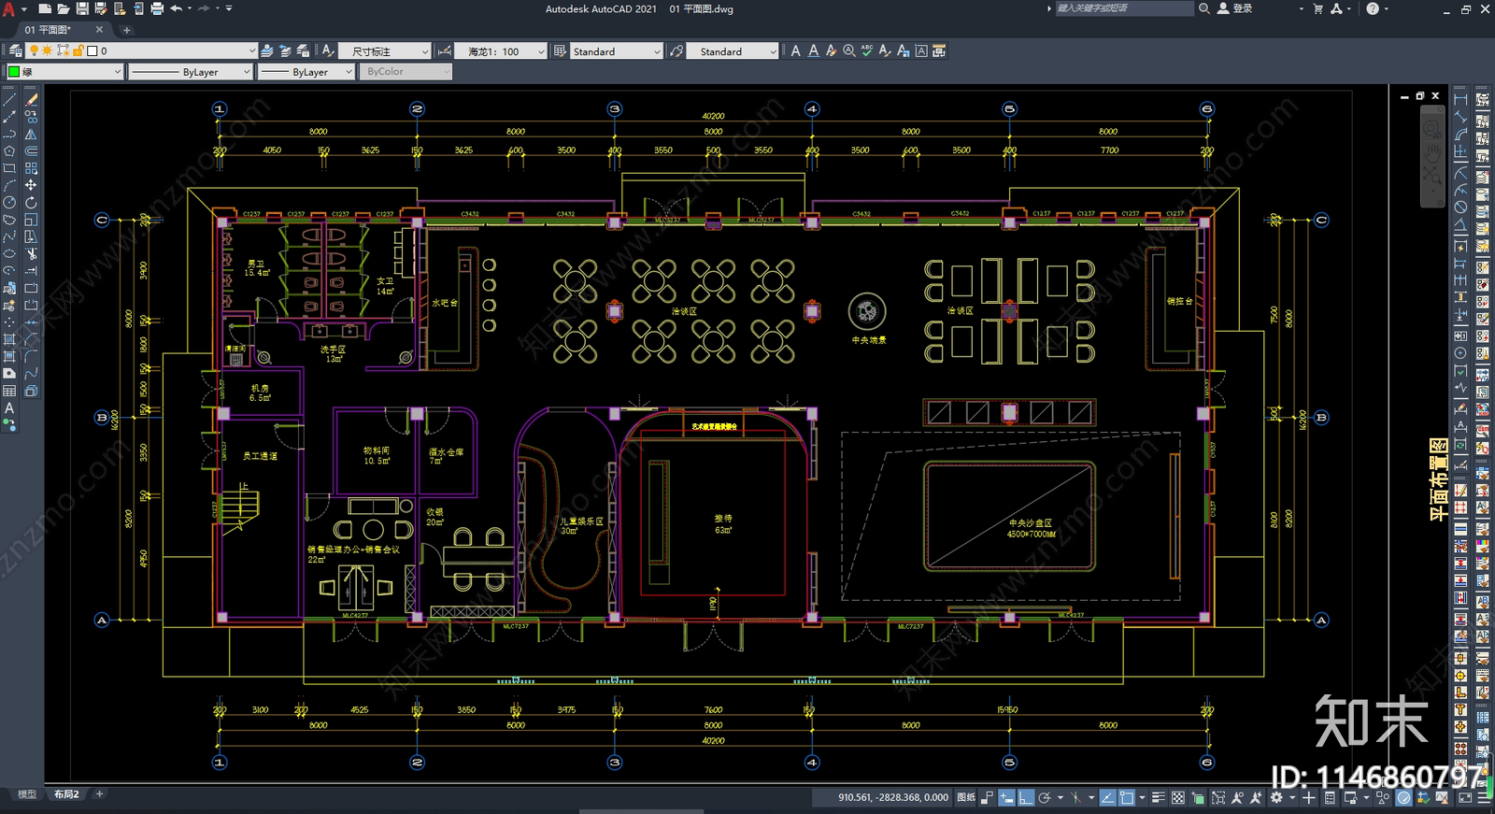Click the plus tab to start new drawing
Viewport: 1495px width, 814px height.
coord(127,30)
